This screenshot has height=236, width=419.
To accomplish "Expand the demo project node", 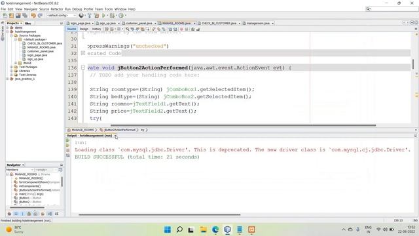I will [x=7, y=28].
